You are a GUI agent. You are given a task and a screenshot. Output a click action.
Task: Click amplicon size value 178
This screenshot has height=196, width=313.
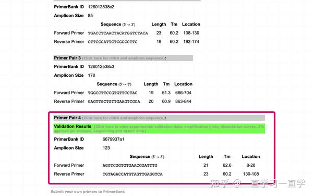click(x=91, y=75)
